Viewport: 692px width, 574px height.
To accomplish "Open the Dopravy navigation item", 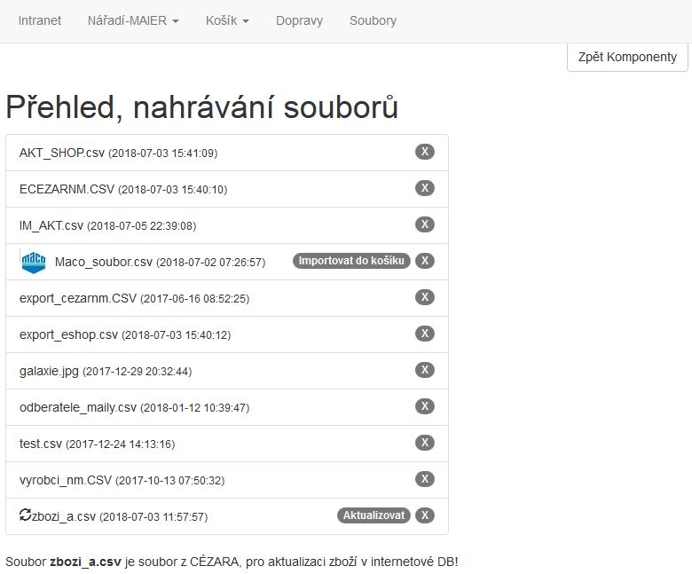I will (299, 20).
